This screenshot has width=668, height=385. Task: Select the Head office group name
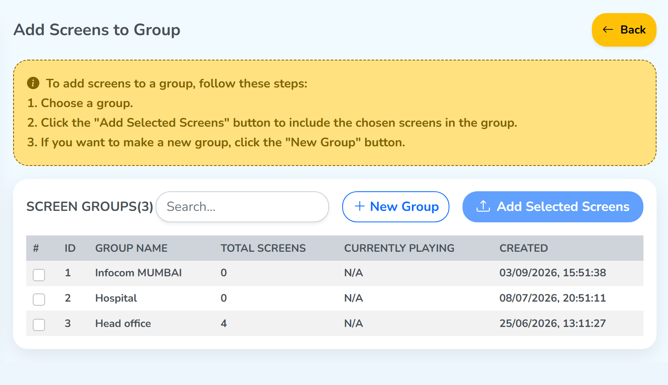coord(123,323)
